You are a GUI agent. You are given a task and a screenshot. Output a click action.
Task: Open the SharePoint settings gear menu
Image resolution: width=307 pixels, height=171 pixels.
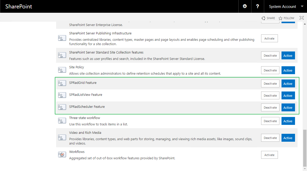tap(245, 6)
